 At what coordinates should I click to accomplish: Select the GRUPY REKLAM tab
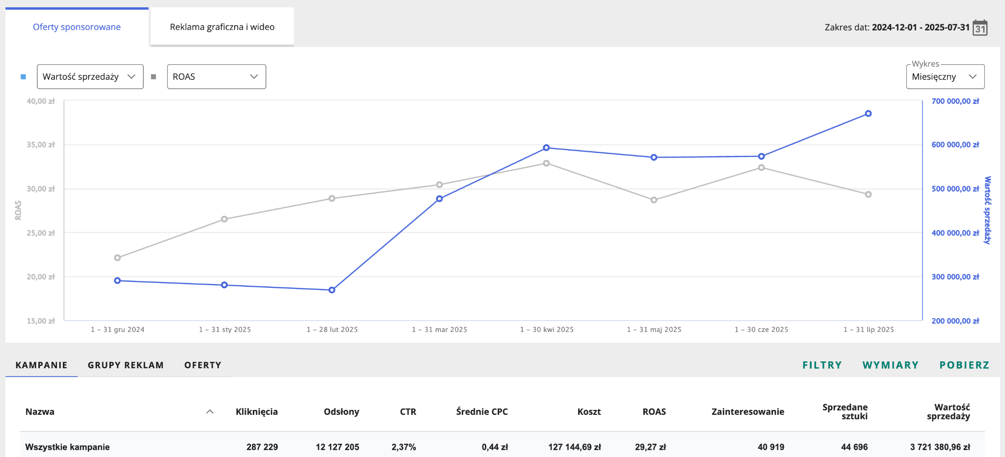[126, 365]
